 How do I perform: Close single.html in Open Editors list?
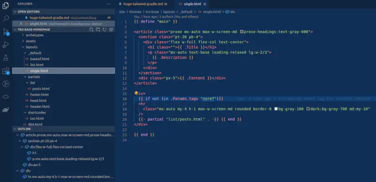pos(21,24)
